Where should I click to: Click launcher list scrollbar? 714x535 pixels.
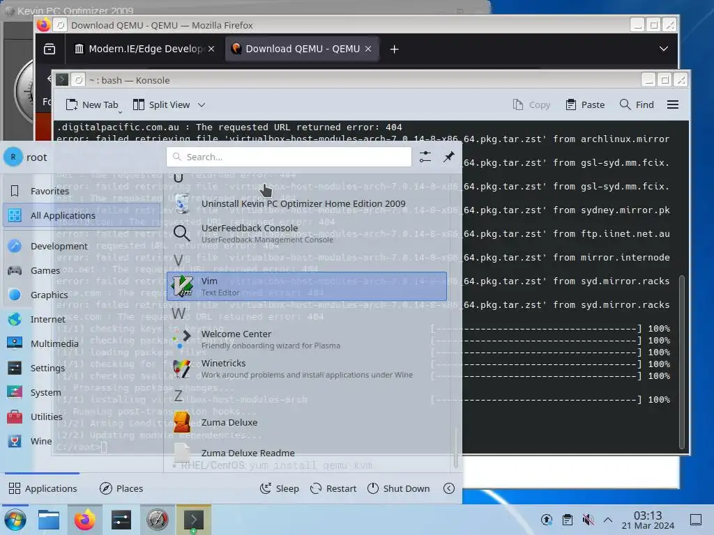[455, 447]
